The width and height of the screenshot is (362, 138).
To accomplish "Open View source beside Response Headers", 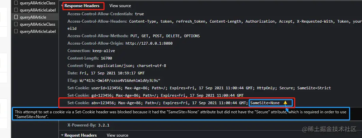I will (120, 6).
